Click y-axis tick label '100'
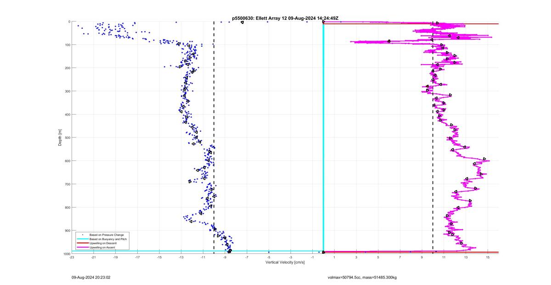The width and height of the screenshot is (551, 285). [x=67, y=45]
